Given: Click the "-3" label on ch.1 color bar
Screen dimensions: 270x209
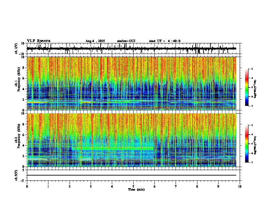Looking at the screenshot, I should click(x=252, y=69).
